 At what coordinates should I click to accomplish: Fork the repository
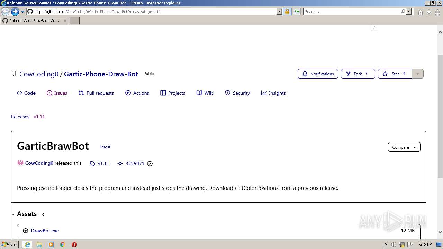tap(358, 74)
